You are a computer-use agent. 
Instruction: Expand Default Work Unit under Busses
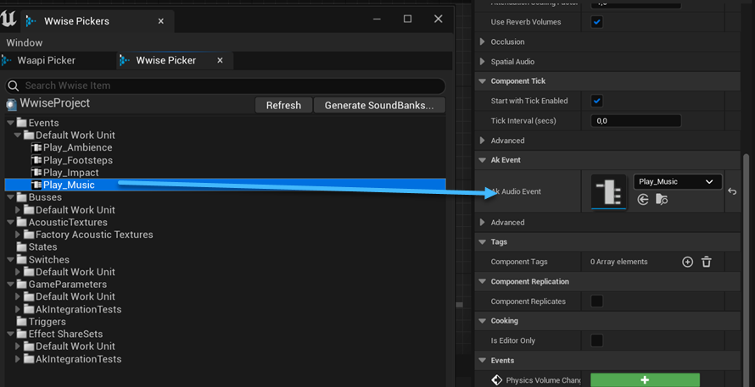[18, 210]
